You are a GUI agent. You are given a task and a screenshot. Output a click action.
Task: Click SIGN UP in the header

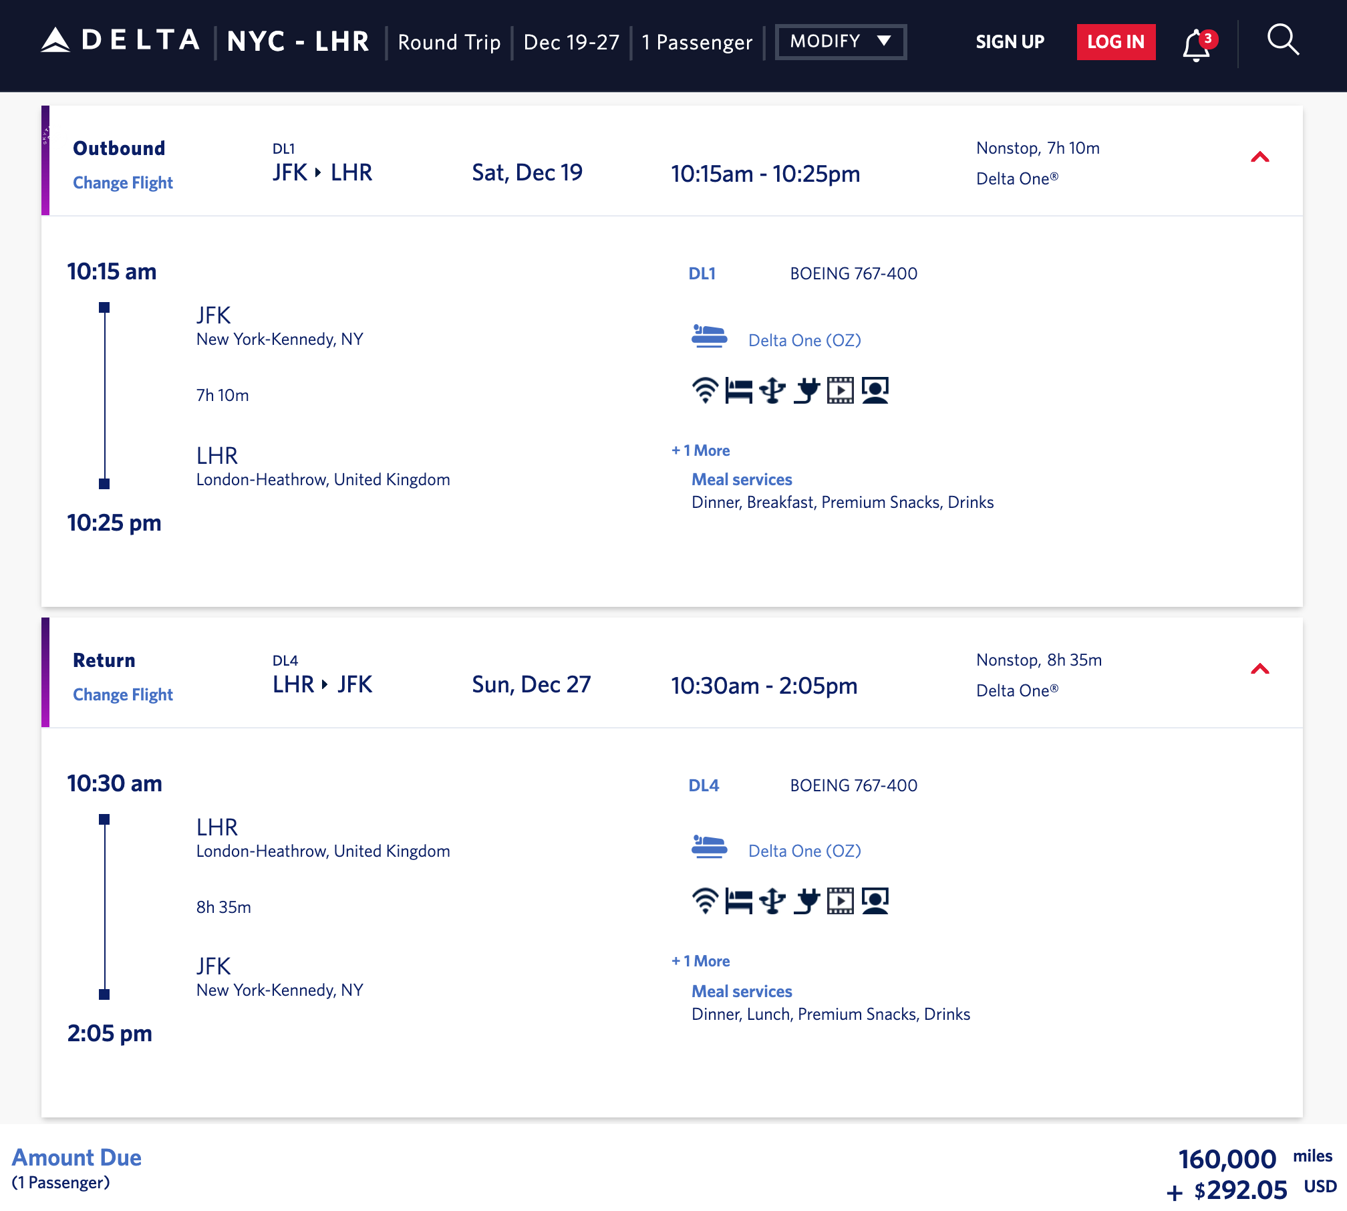coord(1010,41)
